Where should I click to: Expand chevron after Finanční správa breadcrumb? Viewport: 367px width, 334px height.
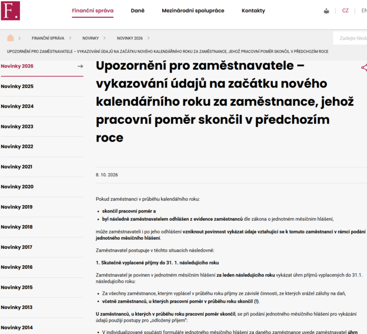[x=70, y=38]
